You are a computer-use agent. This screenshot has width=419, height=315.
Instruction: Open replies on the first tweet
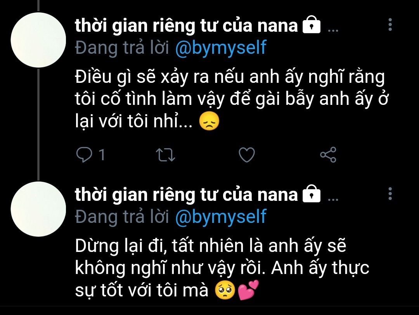coord(84,154)
